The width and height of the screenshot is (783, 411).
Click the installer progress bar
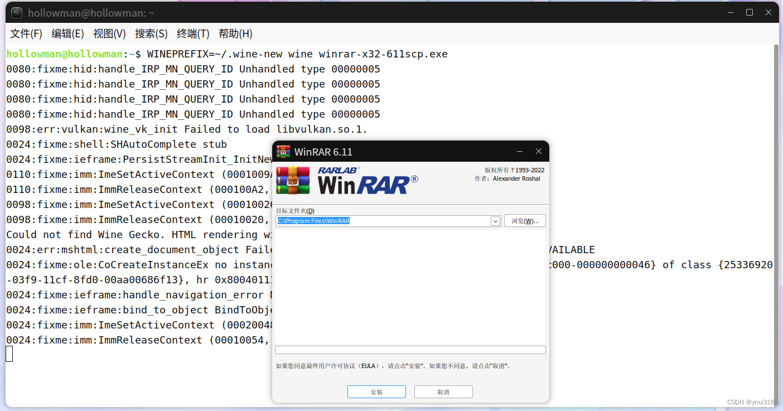(410, 350)
